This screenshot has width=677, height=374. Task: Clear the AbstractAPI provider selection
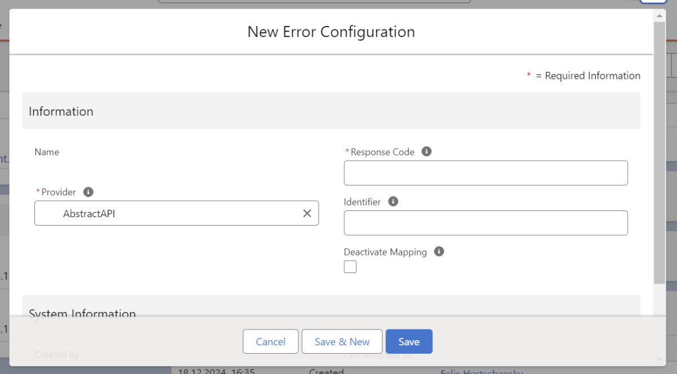(307, 213)
